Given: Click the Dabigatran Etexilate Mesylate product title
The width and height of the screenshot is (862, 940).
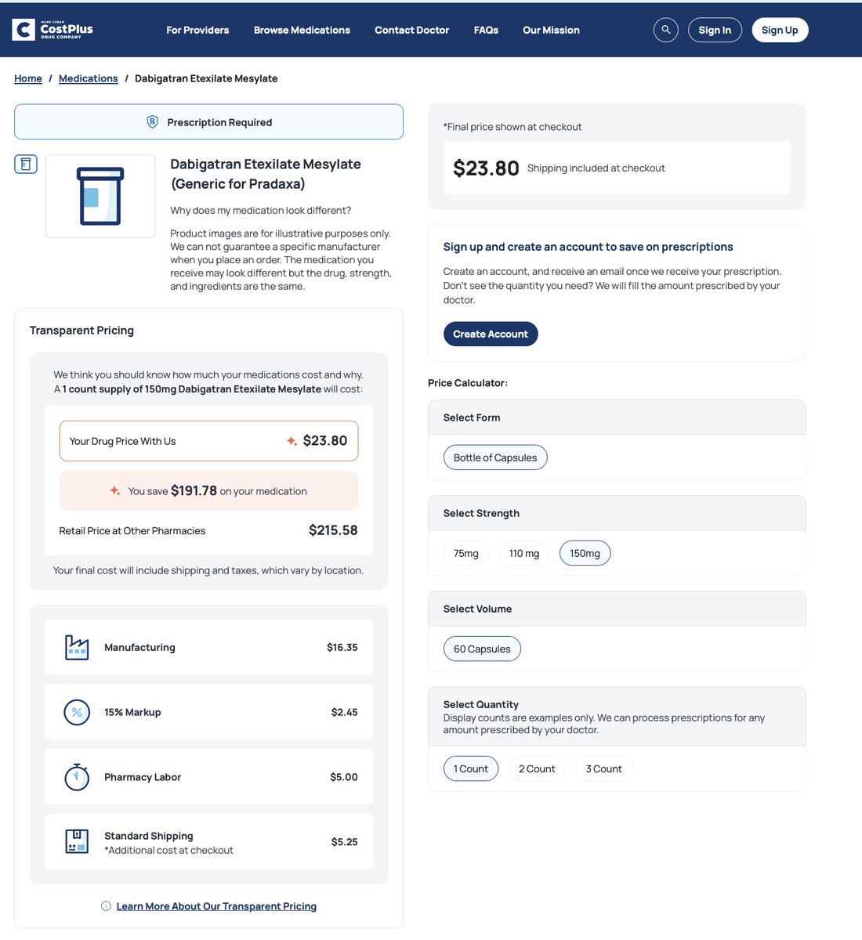Looking at the screenshot, I should [266, 174].
